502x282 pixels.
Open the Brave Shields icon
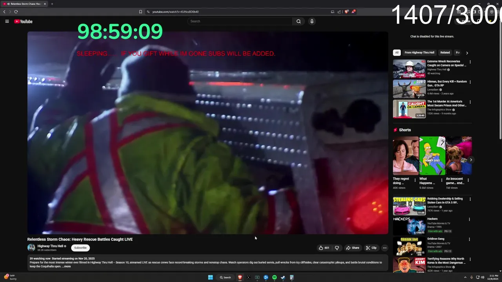pos(346,12)
